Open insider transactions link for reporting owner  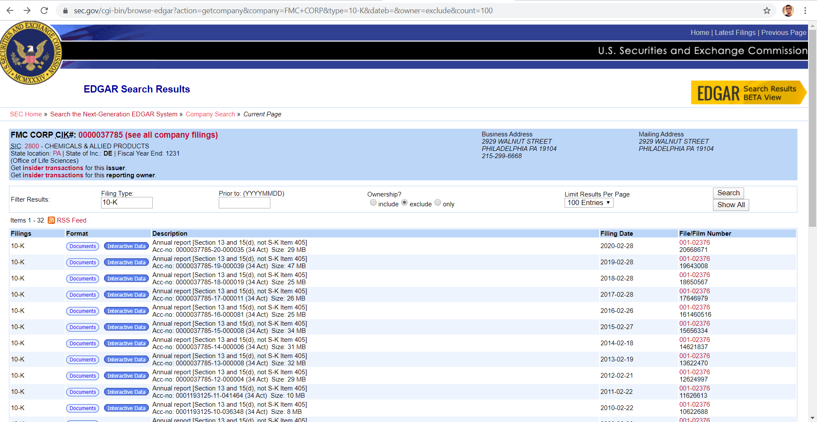point(53,175)
